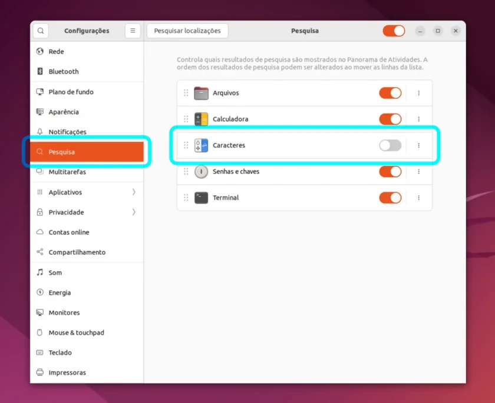Click the Compartilhamento label in sidebar

[x=77, y=252]
